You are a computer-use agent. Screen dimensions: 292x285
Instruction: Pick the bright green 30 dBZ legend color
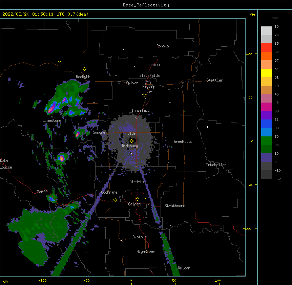266,141
